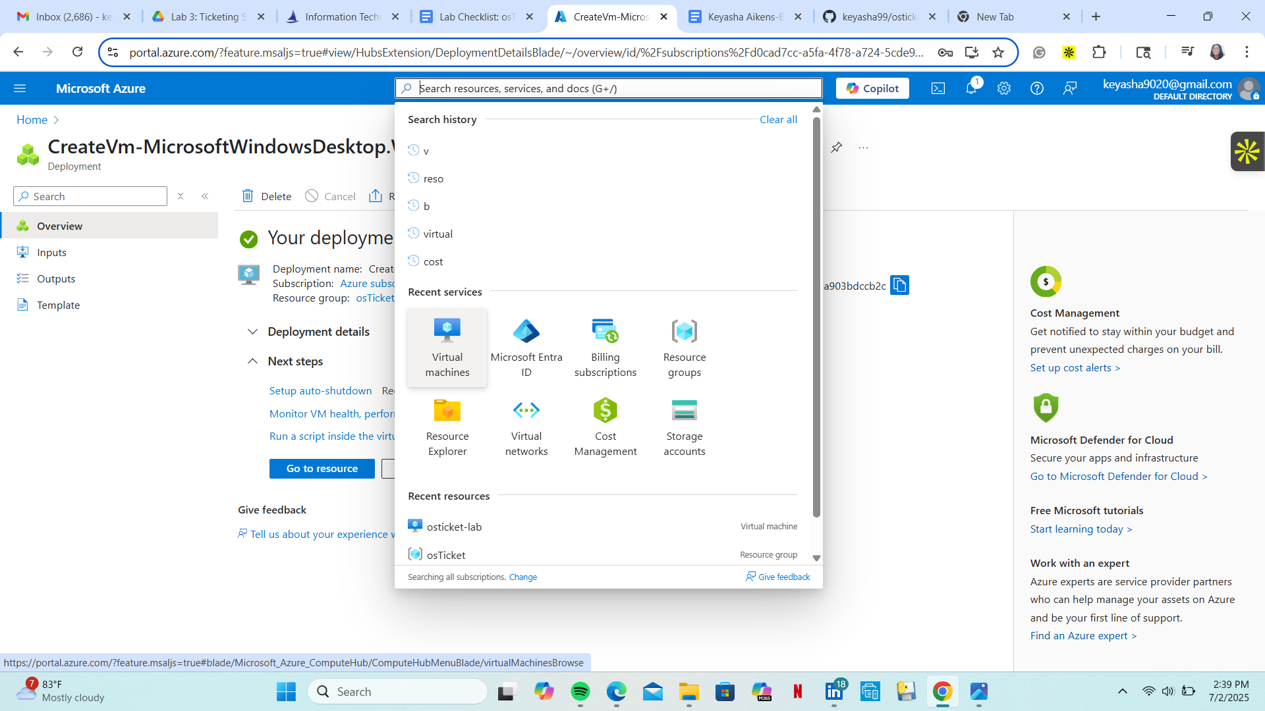Open the new browser tab button

[1096, 16]
